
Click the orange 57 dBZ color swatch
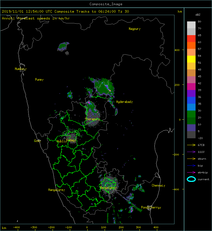(x=191, y=46)
